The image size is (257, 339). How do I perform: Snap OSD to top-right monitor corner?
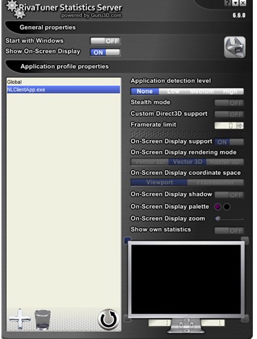[245, 240]
